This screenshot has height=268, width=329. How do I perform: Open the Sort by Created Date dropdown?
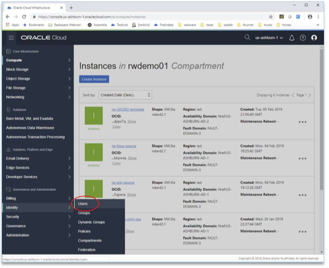click(125, 95)
